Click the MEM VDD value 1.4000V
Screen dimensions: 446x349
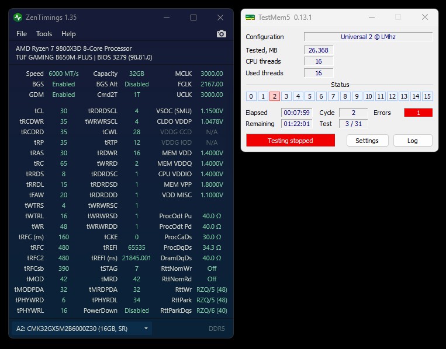pyautogui.click(x=212, y=153)
